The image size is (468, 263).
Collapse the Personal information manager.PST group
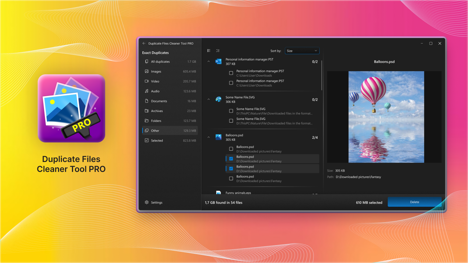(x=208, y=61)
